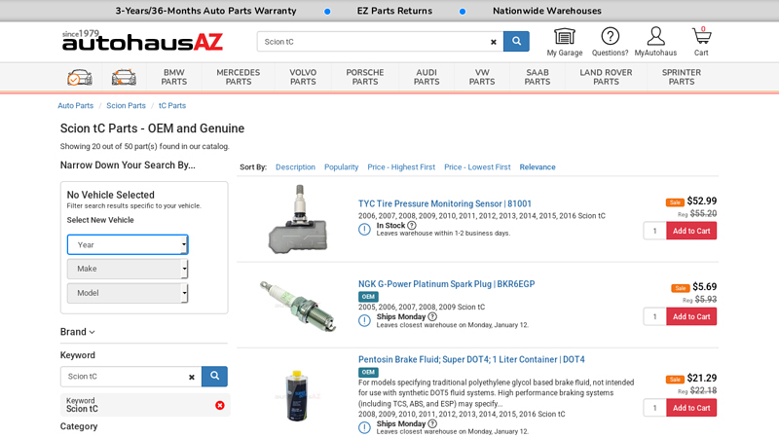Add the TYC Tire Pressure Sensor to cart
The image size is (779, 438).
[691, 231]
